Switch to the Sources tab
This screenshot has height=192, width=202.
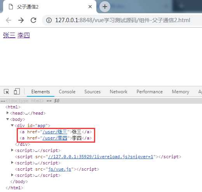tap(92, 92)
